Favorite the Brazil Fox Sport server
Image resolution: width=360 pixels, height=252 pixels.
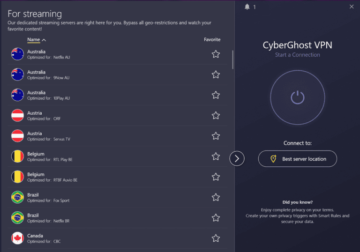216,197
